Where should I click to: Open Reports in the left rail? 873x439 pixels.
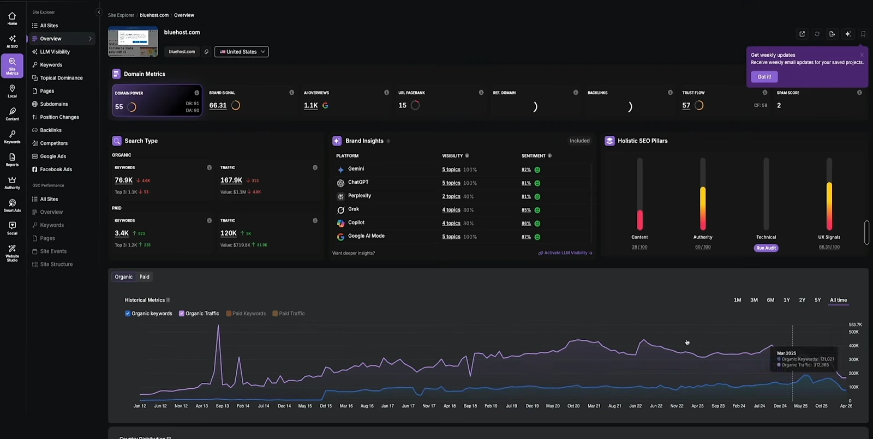coord(12,160)
